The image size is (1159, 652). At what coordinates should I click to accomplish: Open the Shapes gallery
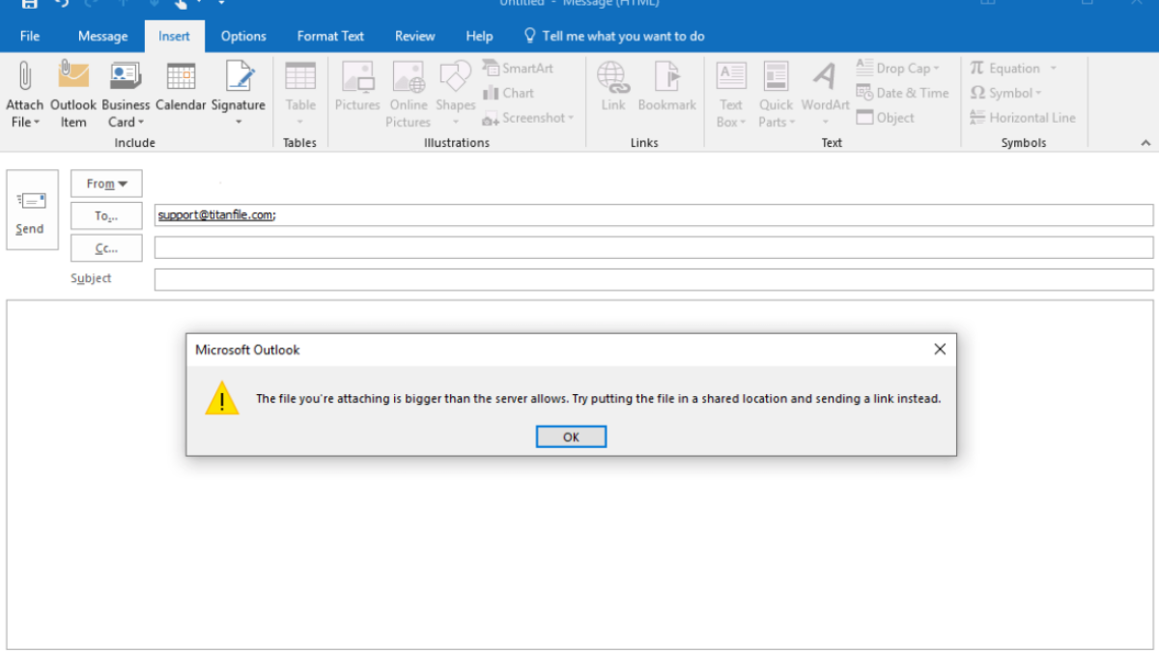click(455, 95)
